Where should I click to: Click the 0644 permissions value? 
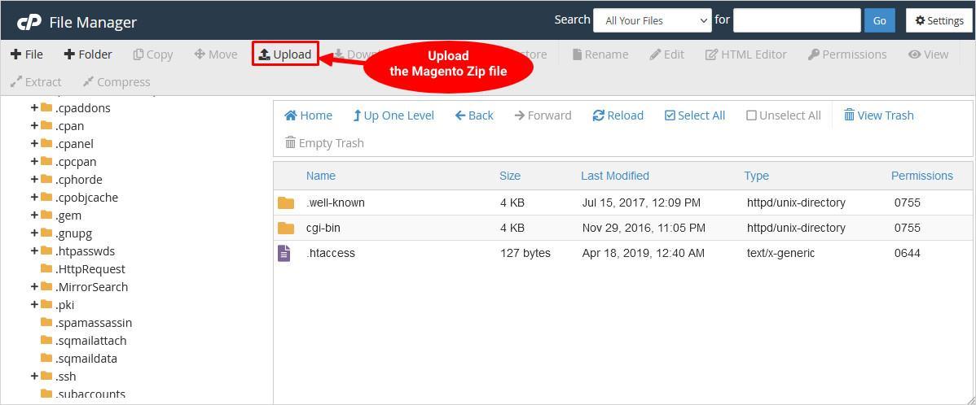[907, 253]
